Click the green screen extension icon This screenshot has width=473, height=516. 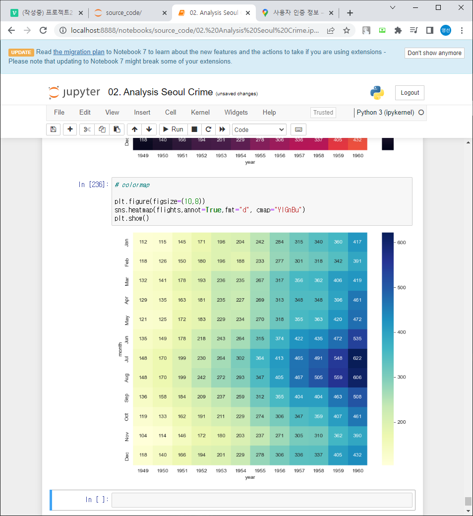(382, 31)
